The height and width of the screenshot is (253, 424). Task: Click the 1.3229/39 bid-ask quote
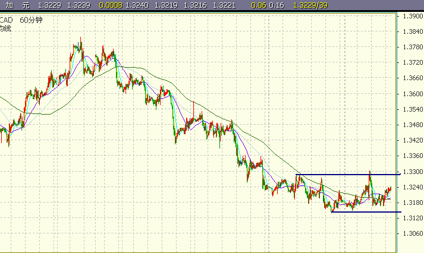310,5
